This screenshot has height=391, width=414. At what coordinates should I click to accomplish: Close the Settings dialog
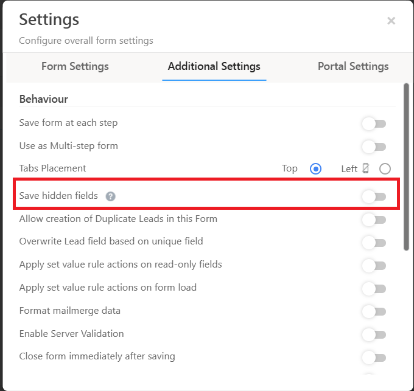click(391, 21)
